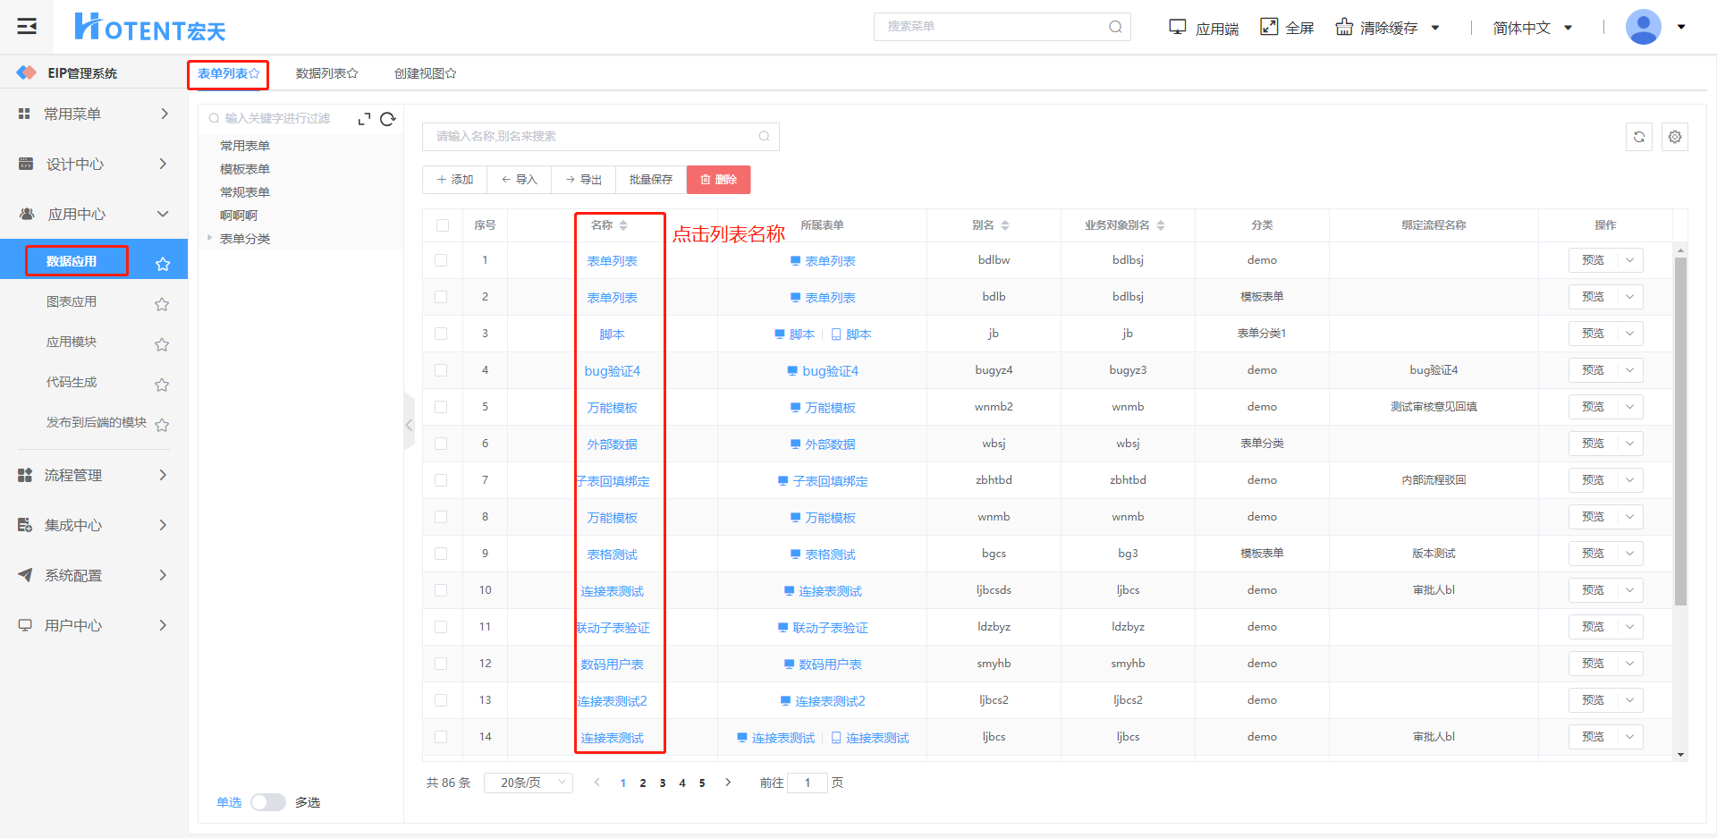
Task: Toggle the 单选/多选 switch
Action: coord(267,802)
